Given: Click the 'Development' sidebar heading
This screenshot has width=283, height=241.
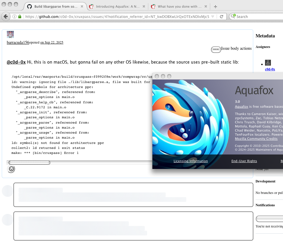Looking at the screenshot, I should [265, 181].
